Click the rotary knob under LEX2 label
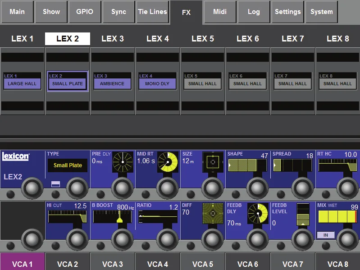 point(32,188)
